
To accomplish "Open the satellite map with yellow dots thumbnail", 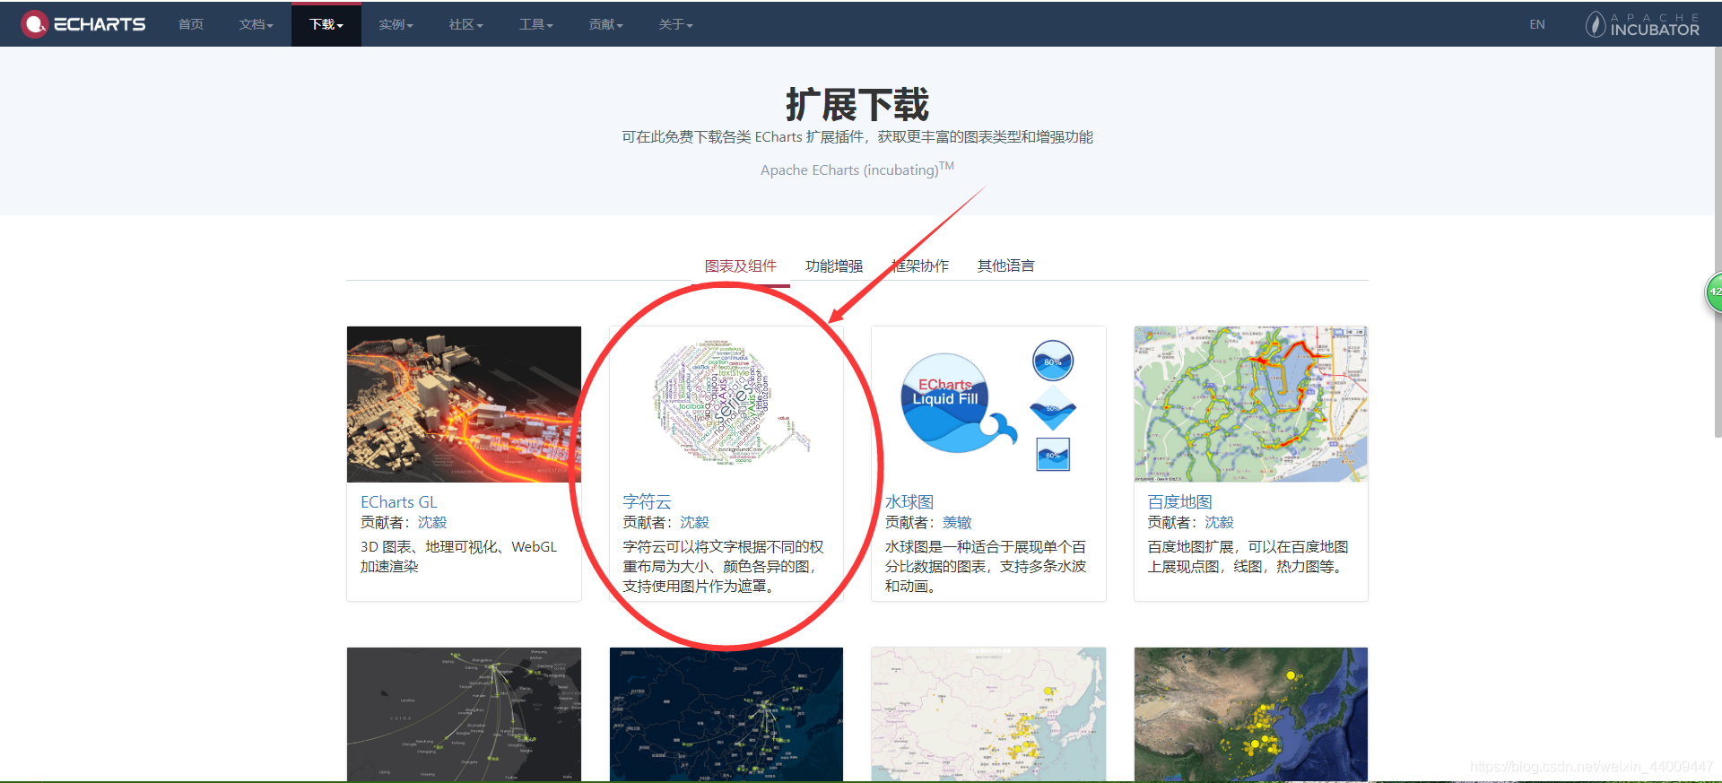I will click(1251, 715).
